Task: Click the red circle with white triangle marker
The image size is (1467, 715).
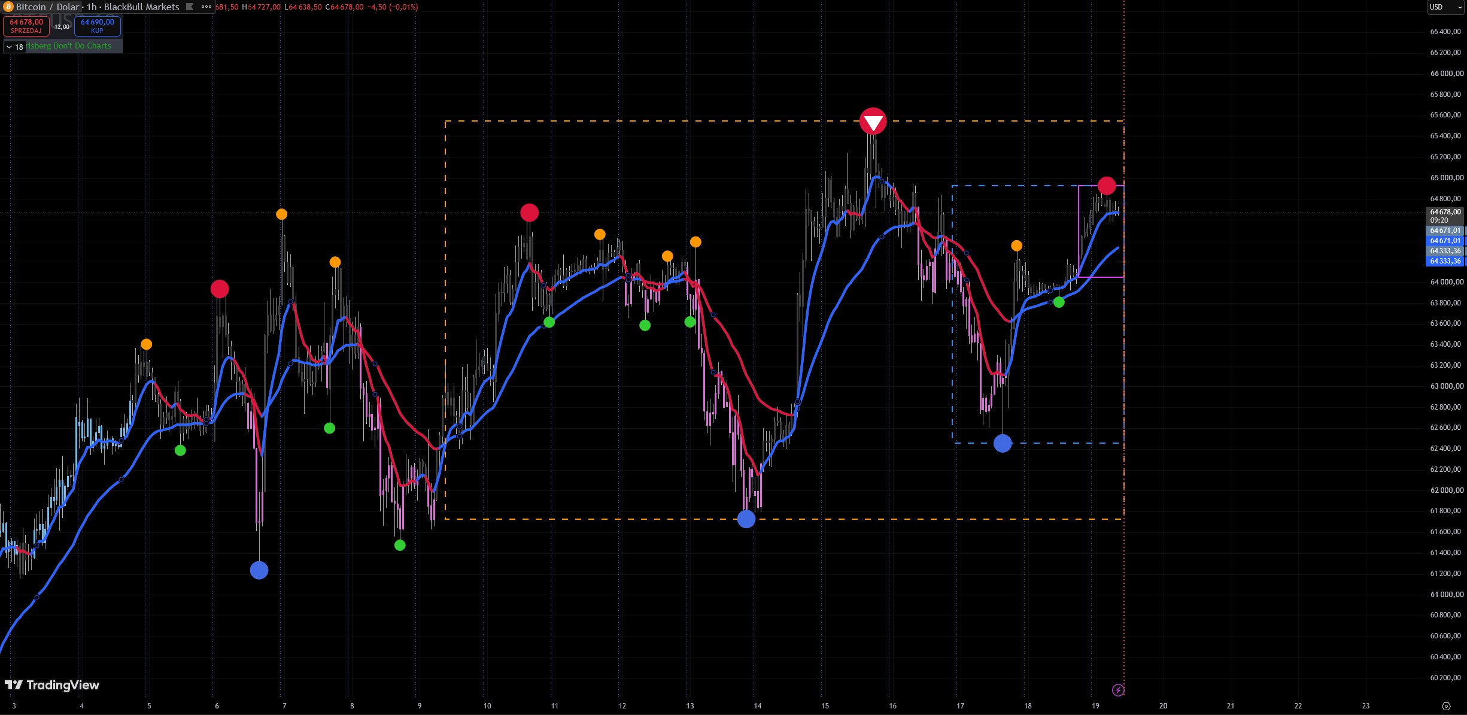Action: coord(873,122)
